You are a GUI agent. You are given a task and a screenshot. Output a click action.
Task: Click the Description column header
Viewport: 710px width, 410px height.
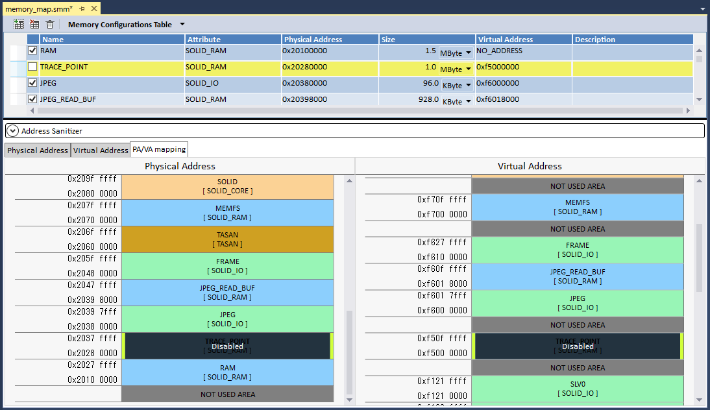coord(633,40)
